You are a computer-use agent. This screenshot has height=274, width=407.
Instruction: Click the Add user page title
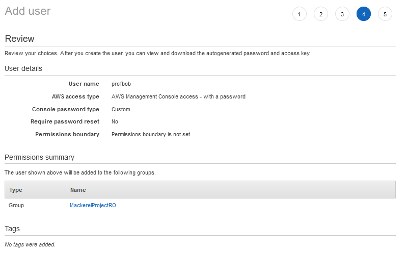28,11
